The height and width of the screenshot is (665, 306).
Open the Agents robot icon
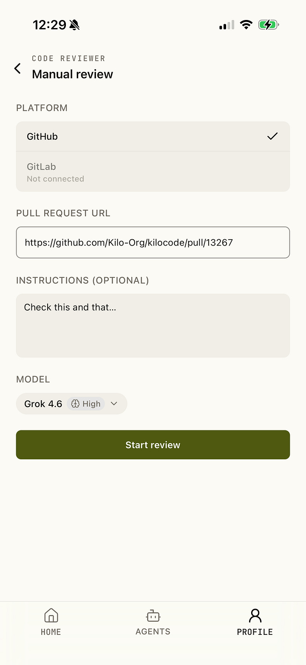tap(153, 615)
